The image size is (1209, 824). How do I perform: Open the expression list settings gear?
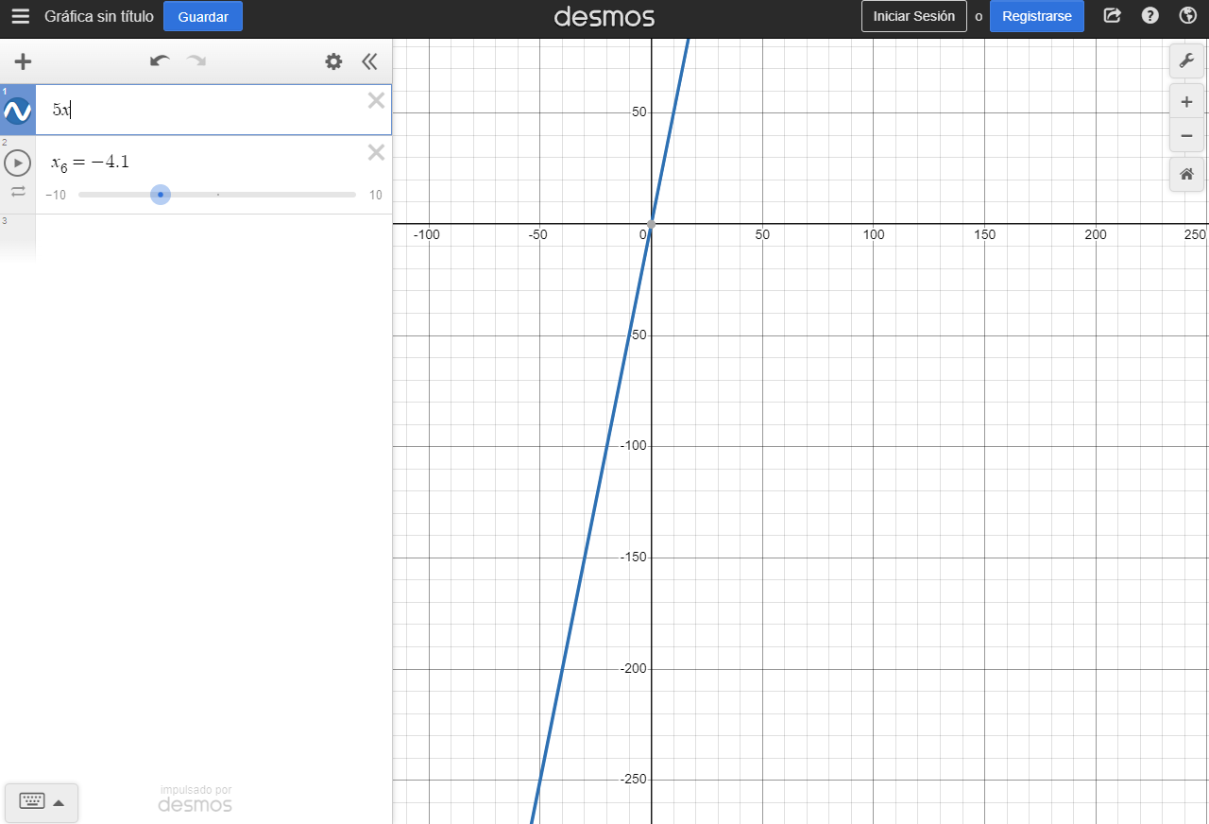pos(333,62)
